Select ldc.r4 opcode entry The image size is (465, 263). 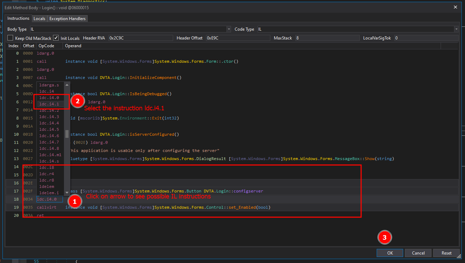(51, 174)
